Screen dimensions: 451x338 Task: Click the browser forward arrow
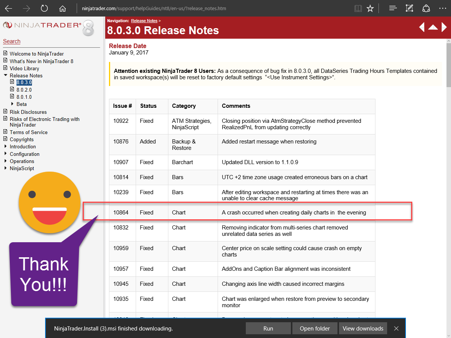[26, 8]
